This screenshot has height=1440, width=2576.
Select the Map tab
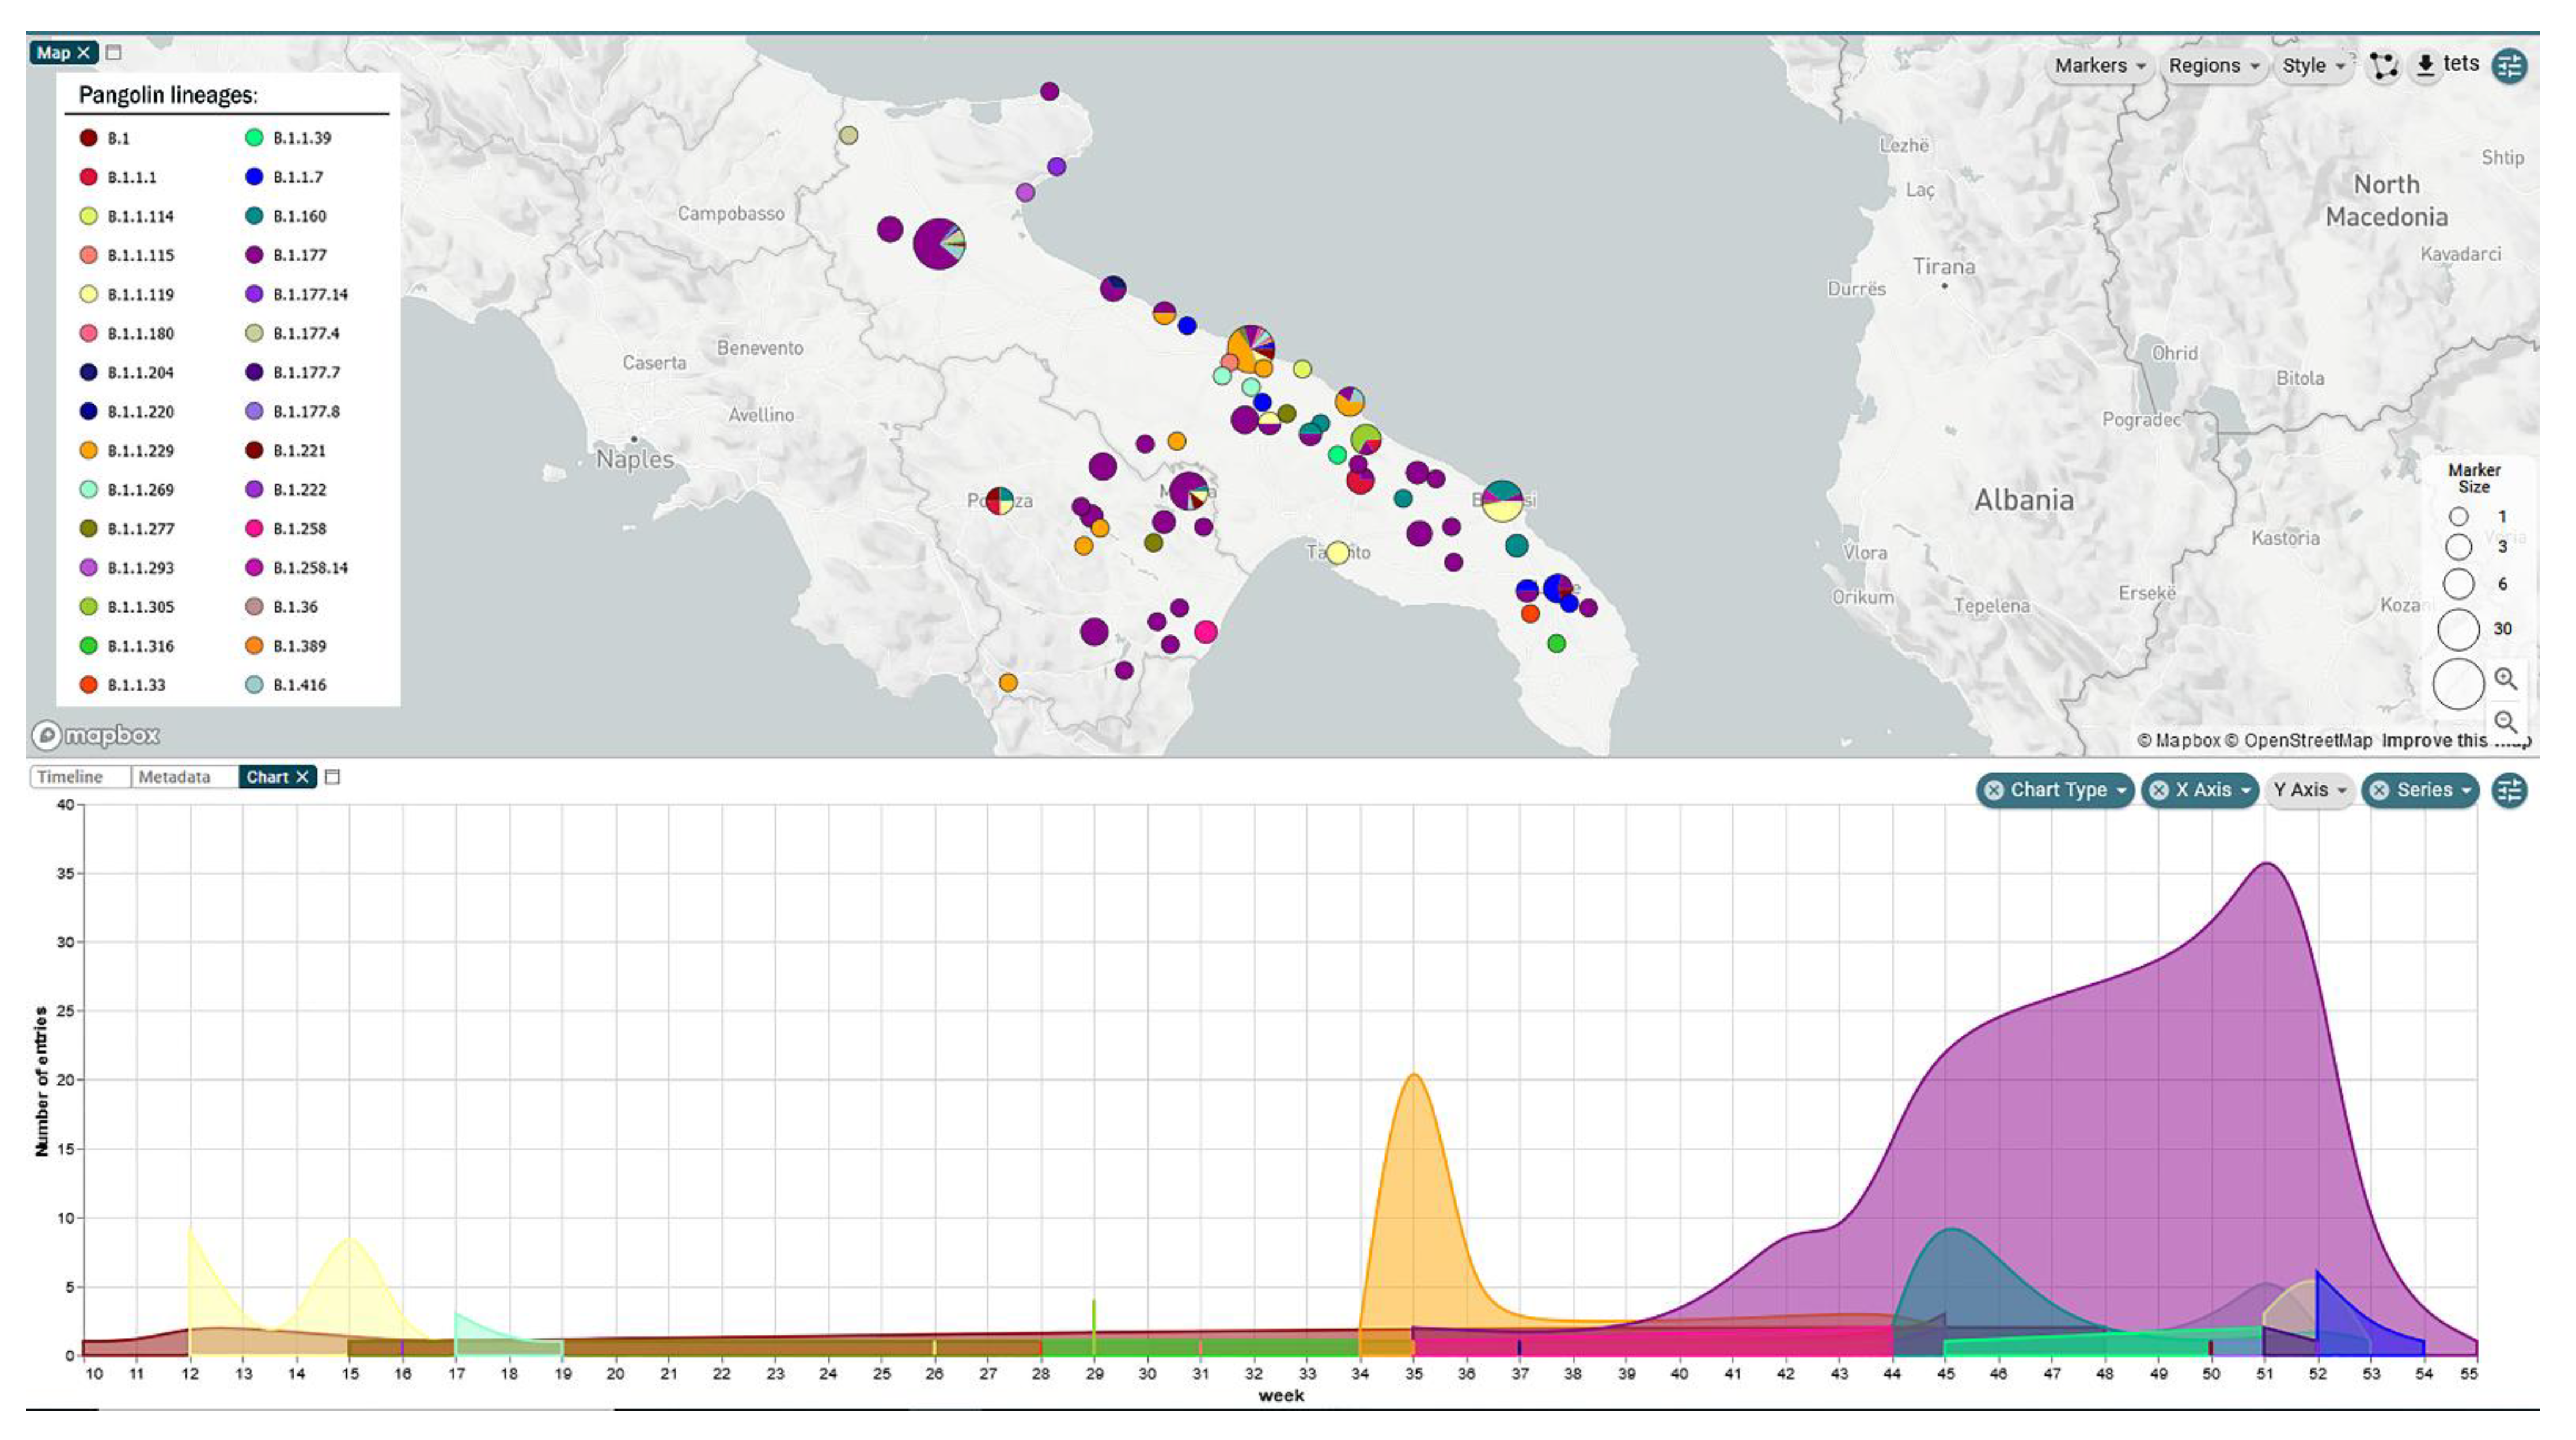[x=53, y=53]
